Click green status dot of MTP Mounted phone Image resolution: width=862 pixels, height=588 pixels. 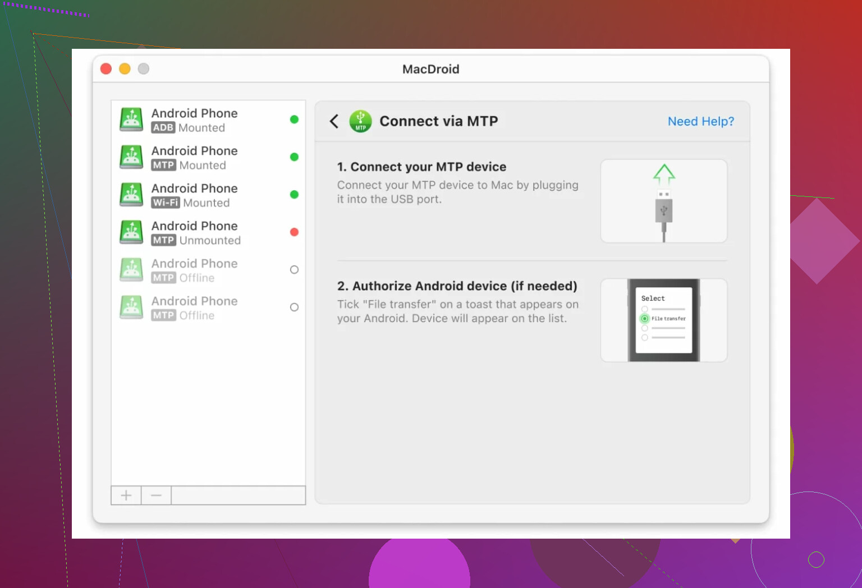(x=294, y=157)
